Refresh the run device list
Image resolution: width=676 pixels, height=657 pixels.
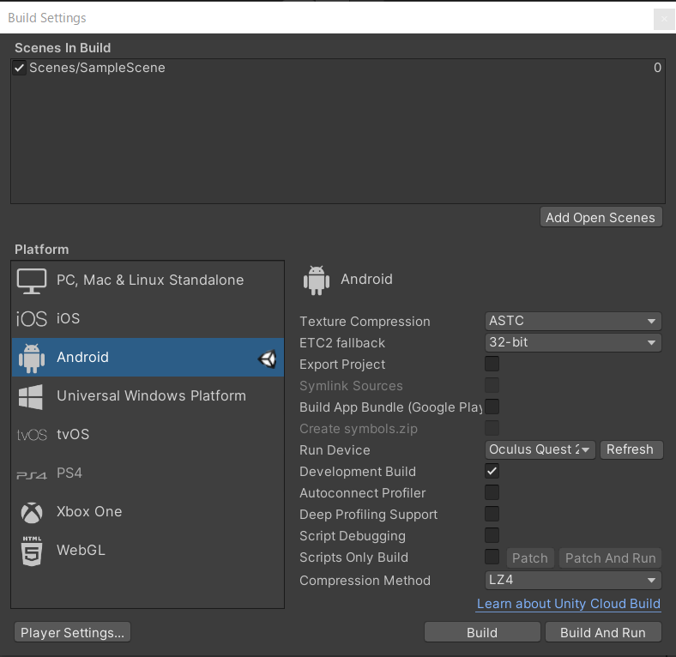click(631, 449)
